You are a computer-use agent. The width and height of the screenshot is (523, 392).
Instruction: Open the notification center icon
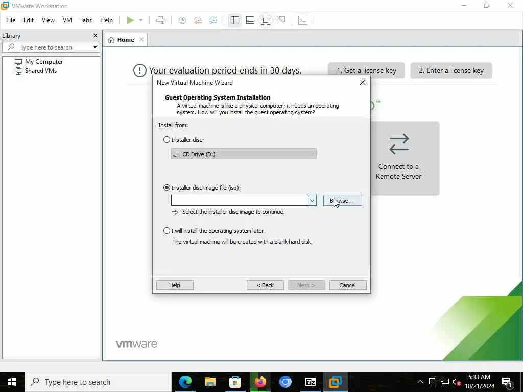click(507, 382)
